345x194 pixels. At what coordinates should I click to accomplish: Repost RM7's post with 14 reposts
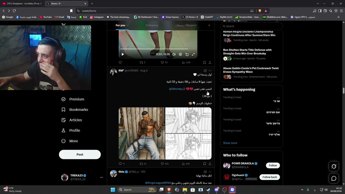(x=143, y=164)
